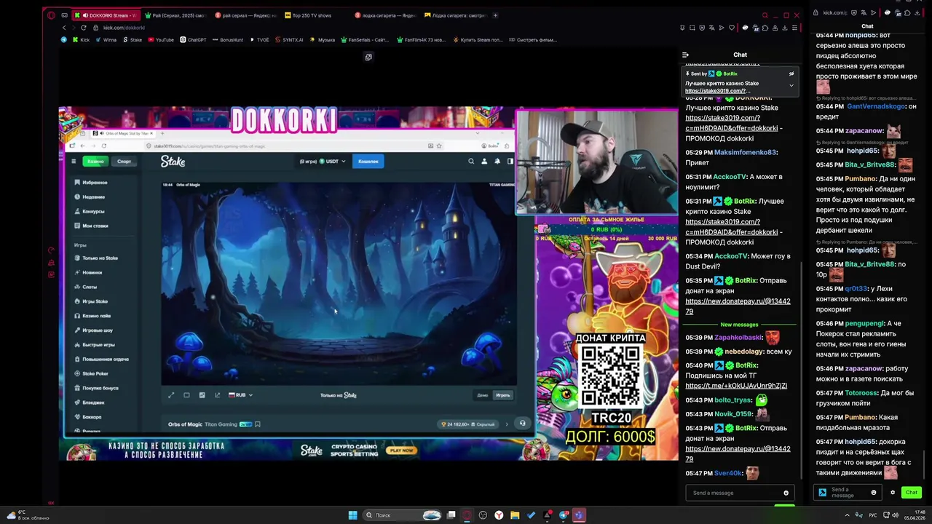932x524 pixels.
Task: Click username nebedolagy in chat
Action: (x=745, y=352)
